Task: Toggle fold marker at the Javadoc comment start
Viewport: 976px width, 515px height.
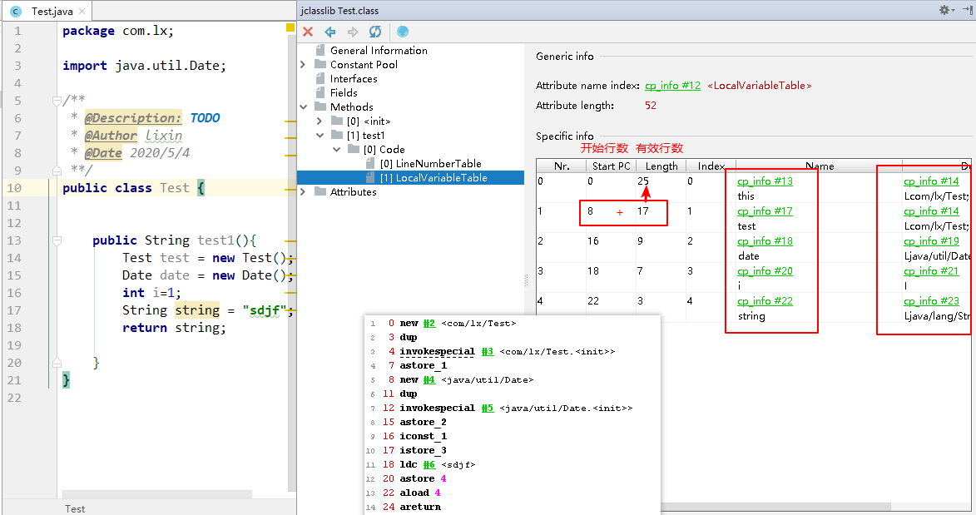Action: (x=57, y=101)
